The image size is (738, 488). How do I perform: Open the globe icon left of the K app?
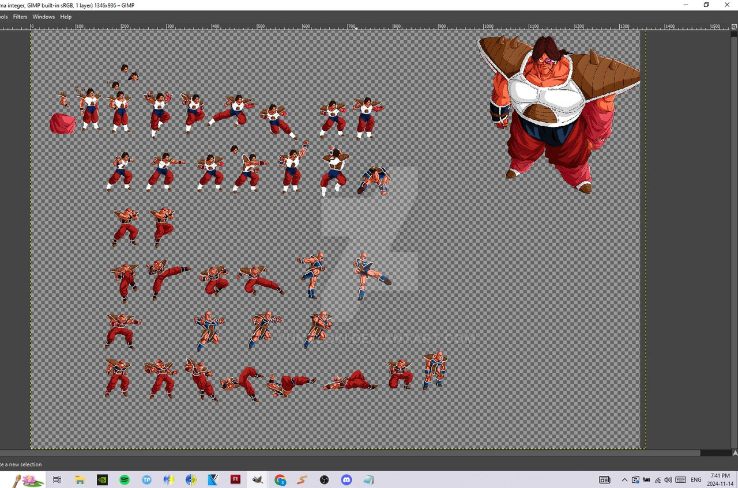pyautogui.click(x=191, y=479)
